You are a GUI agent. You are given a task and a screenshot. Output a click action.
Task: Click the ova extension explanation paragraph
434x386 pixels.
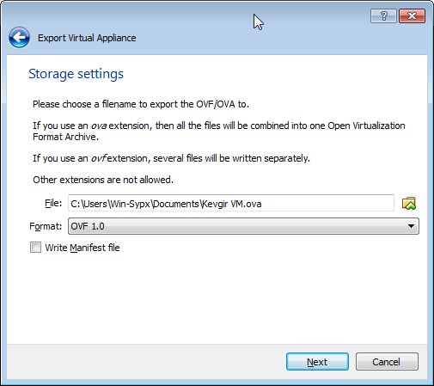[x=219, y=132]
